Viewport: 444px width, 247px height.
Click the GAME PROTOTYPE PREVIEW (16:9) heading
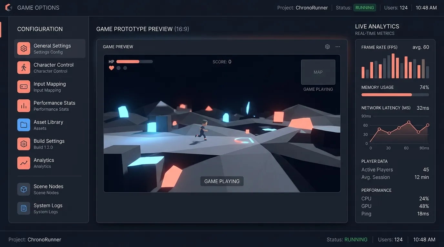coord(143,29)
